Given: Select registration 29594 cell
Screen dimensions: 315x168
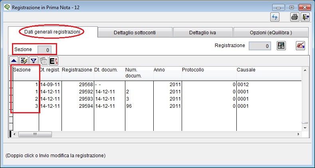Looking at the screenshot, I should [78, 106].
